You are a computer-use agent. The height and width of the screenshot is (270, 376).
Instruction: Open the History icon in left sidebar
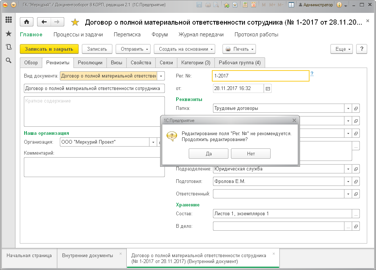[9, 47]
